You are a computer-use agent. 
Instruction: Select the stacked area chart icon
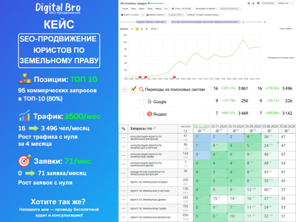(x=142, y=29)
